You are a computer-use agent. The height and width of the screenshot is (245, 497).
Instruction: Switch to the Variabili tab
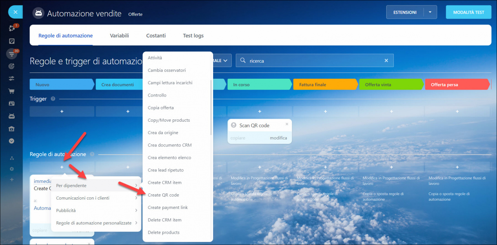[119, 36]
